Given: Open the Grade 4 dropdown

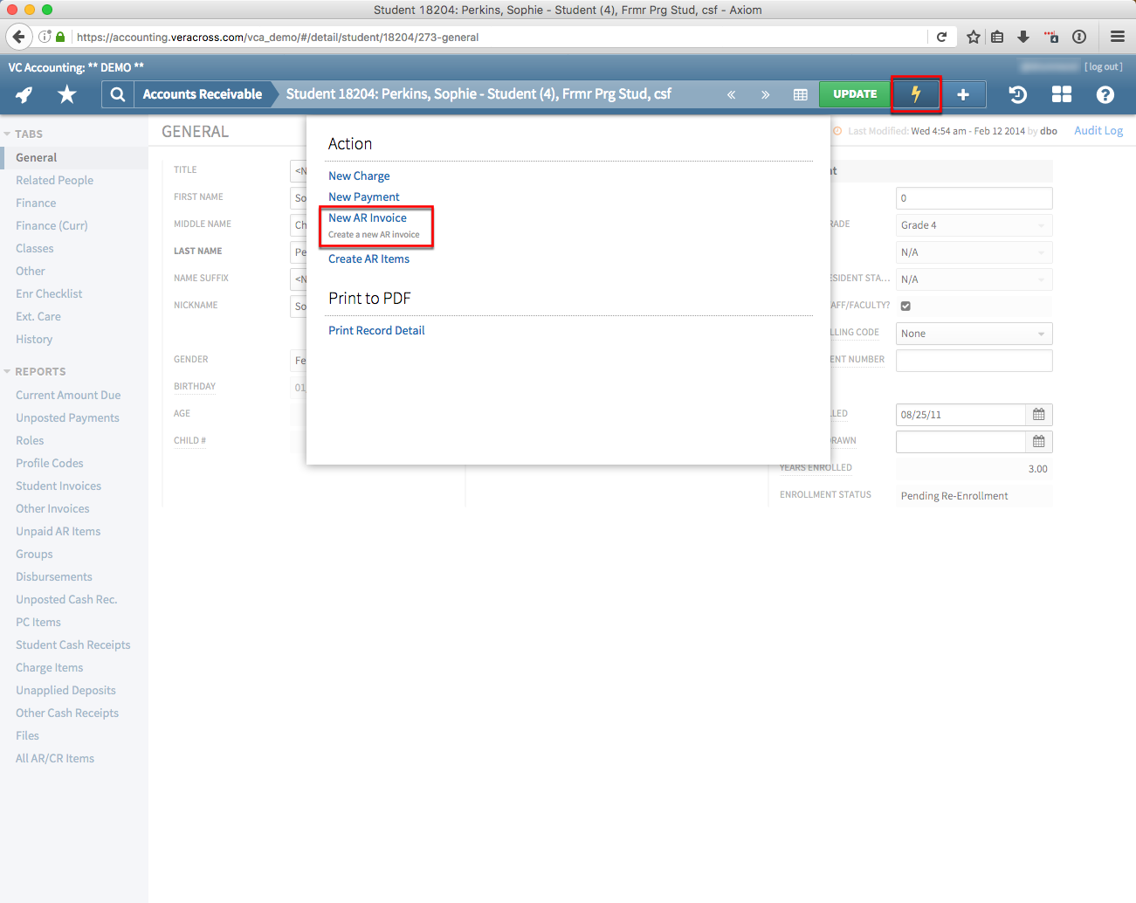Looking at the screenshot, I should tap(974, 224).
